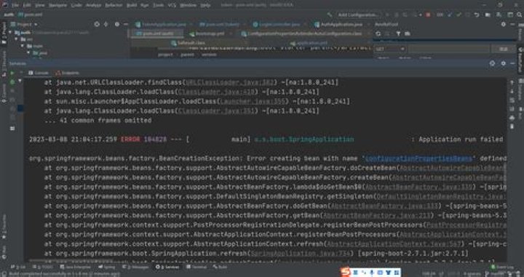Click the 'configurationPropertiesBeans' link in error
Image resolution: width=524 pixels, height=277 pixels.
pyautogui.click(x=418, y=158)
